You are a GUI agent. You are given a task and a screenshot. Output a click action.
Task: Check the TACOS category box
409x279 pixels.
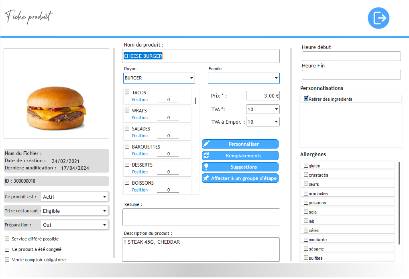(127, 92)
